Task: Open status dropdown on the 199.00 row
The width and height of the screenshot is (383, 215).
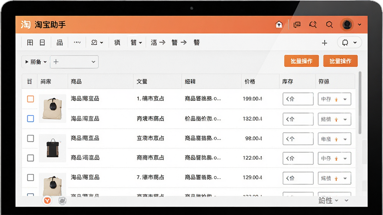Action: click(x=334, y=99)
